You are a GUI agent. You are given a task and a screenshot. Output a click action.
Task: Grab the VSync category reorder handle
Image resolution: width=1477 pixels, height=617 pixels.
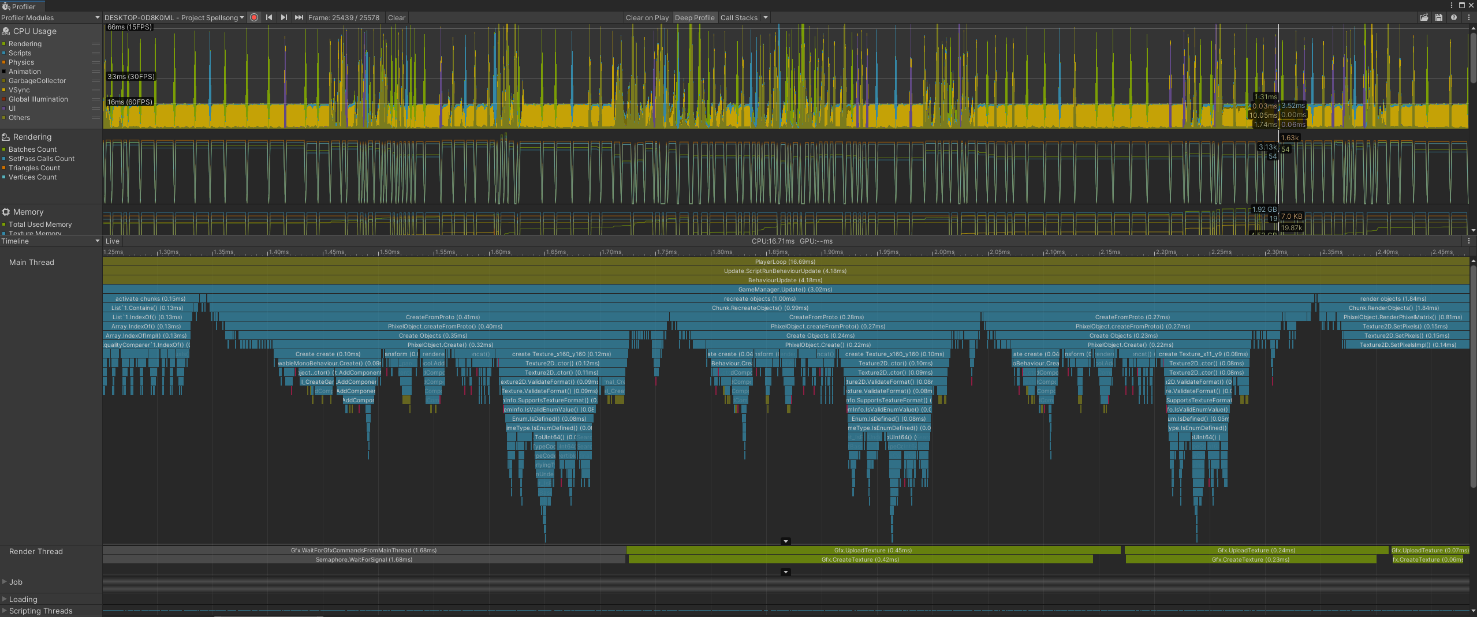[x=96, y=90]
